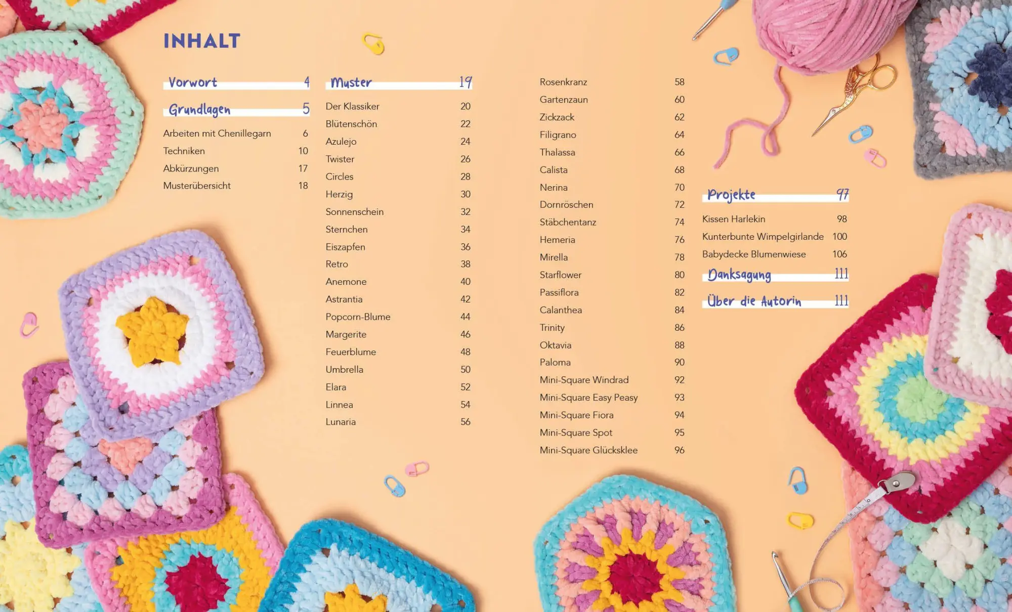Click the 'Dornröschen' entry
This screenshot has height=612, width=1012.
point(566,204)
